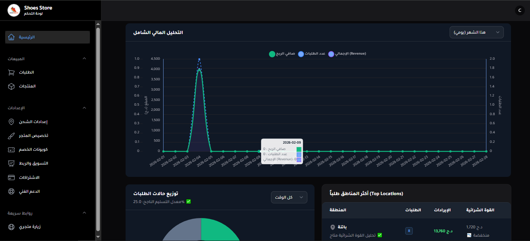Open the هذا الشهر (يومي) period dropdown

pos(476,32)
